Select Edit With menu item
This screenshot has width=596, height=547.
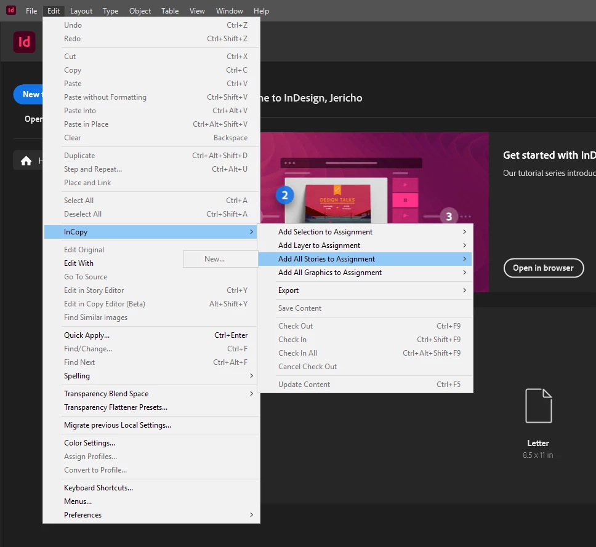[151, 263]
